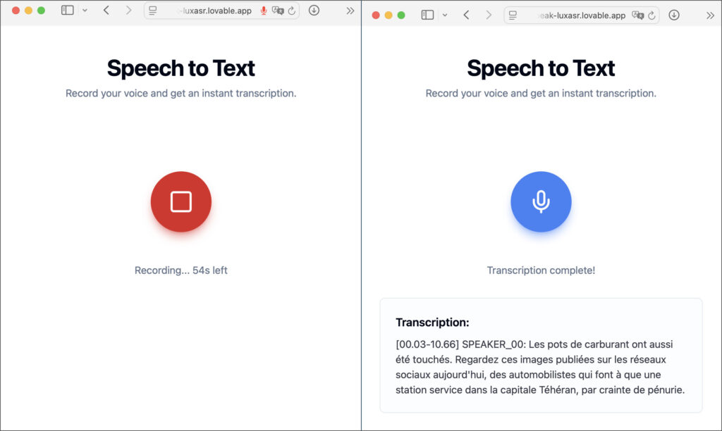Viewport: 722px width, 431px height.
Task: Reload the page in the recording window
Action: [x=291, y=11]
